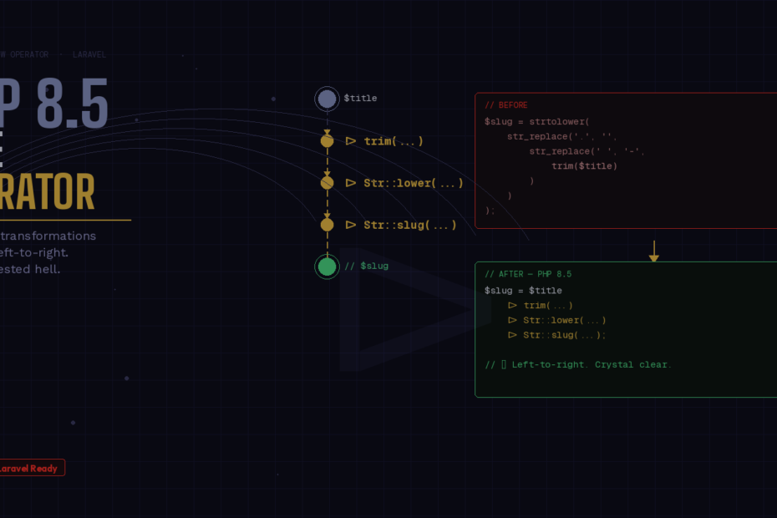Click the pipe triangle before Str::lower(...) in flow diagram
This screenshot has width=777, height=518.
tap(351, 183)
